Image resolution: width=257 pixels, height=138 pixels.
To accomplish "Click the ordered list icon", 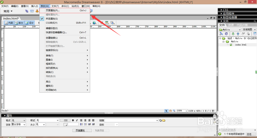I will [85, 124].
